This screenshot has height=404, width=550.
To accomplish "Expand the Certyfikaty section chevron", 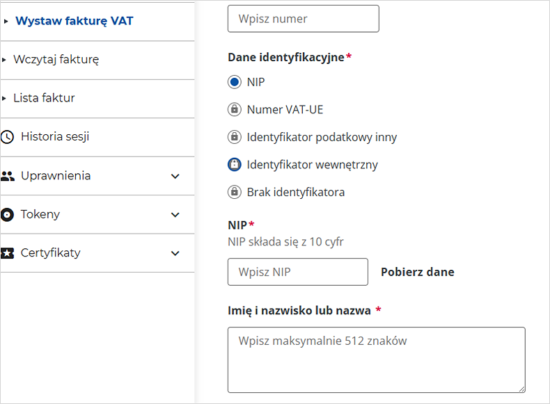I will coord(175,253).
